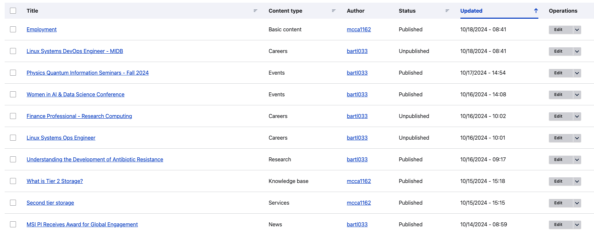
Task: Click the sort icon in Title column header
Action: (x=255, y=11)
